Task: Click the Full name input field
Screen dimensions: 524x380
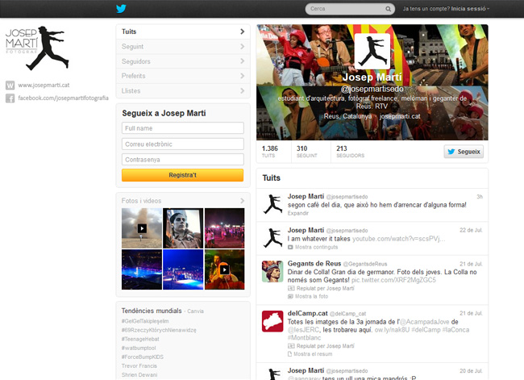Action: pyautogui.click(x=183, y=128)
